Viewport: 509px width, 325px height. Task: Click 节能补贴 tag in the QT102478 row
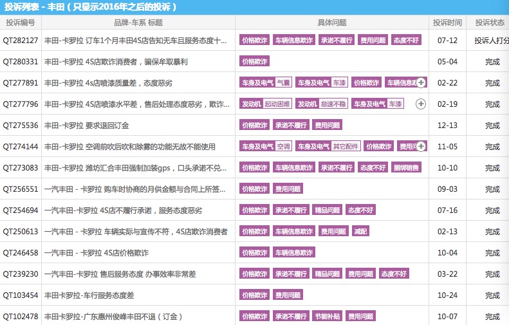coord(327,316)
